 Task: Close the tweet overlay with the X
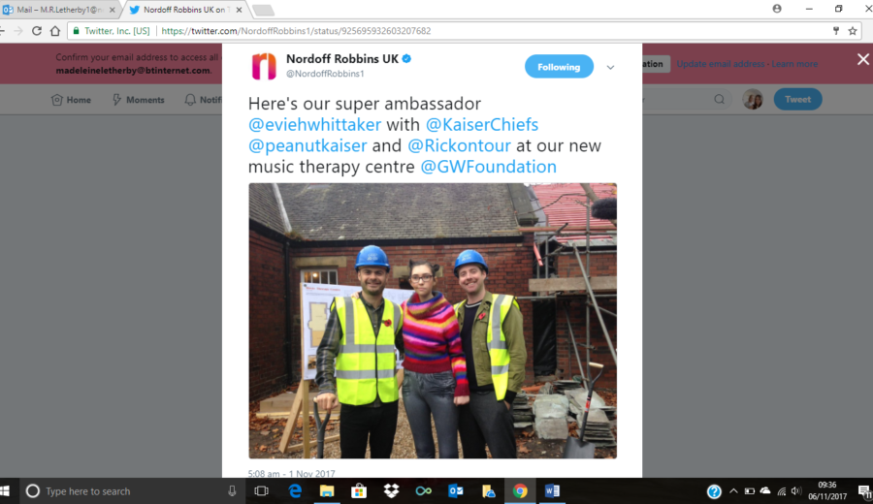pyautogui.click(x=863, y=59)
